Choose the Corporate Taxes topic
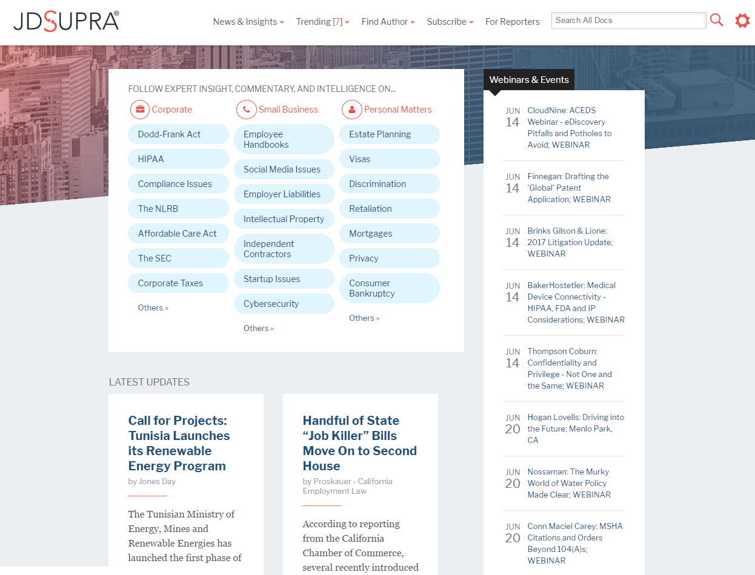The image size is (755, 575). [x=178, y=283]
